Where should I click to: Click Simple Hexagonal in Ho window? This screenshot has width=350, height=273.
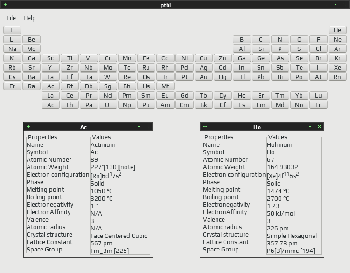click(292, 236)
